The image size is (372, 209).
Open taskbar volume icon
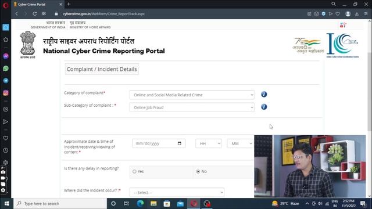pos(320,204)
